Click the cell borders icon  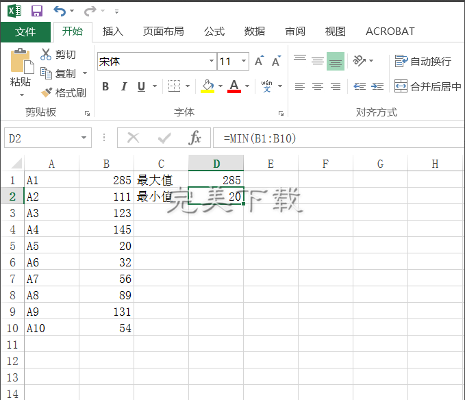pyautogui.click(x=175, y=86)
